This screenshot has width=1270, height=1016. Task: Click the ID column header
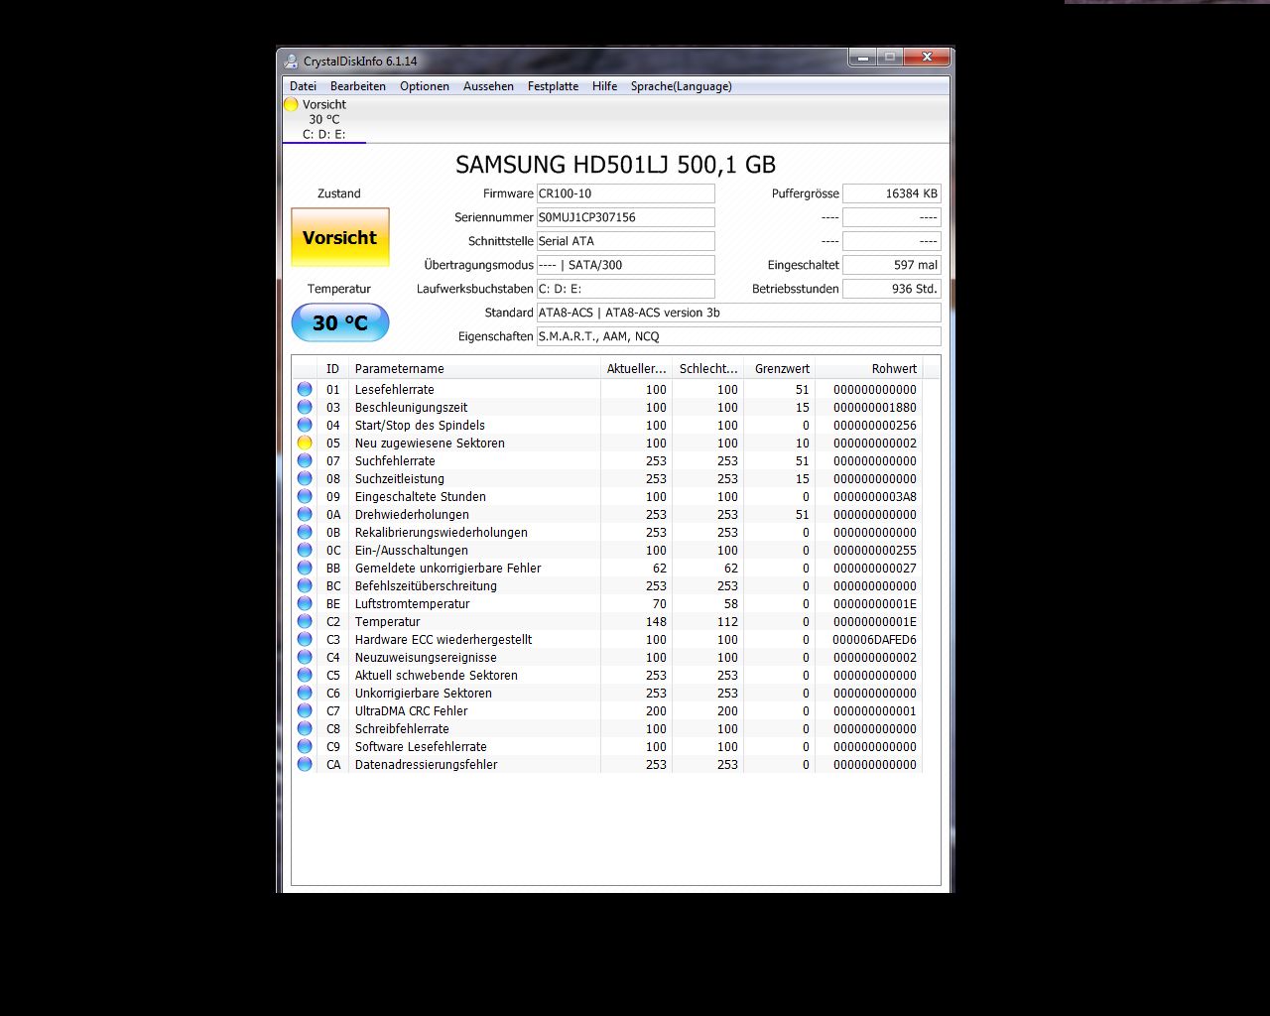[x=333, y=368]
